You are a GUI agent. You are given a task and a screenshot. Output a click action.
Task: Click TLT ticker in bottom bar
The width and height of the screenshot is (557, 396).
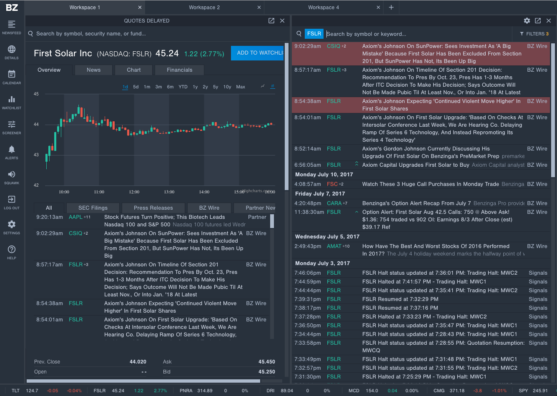pyautogui.click(x=16, y=391)
